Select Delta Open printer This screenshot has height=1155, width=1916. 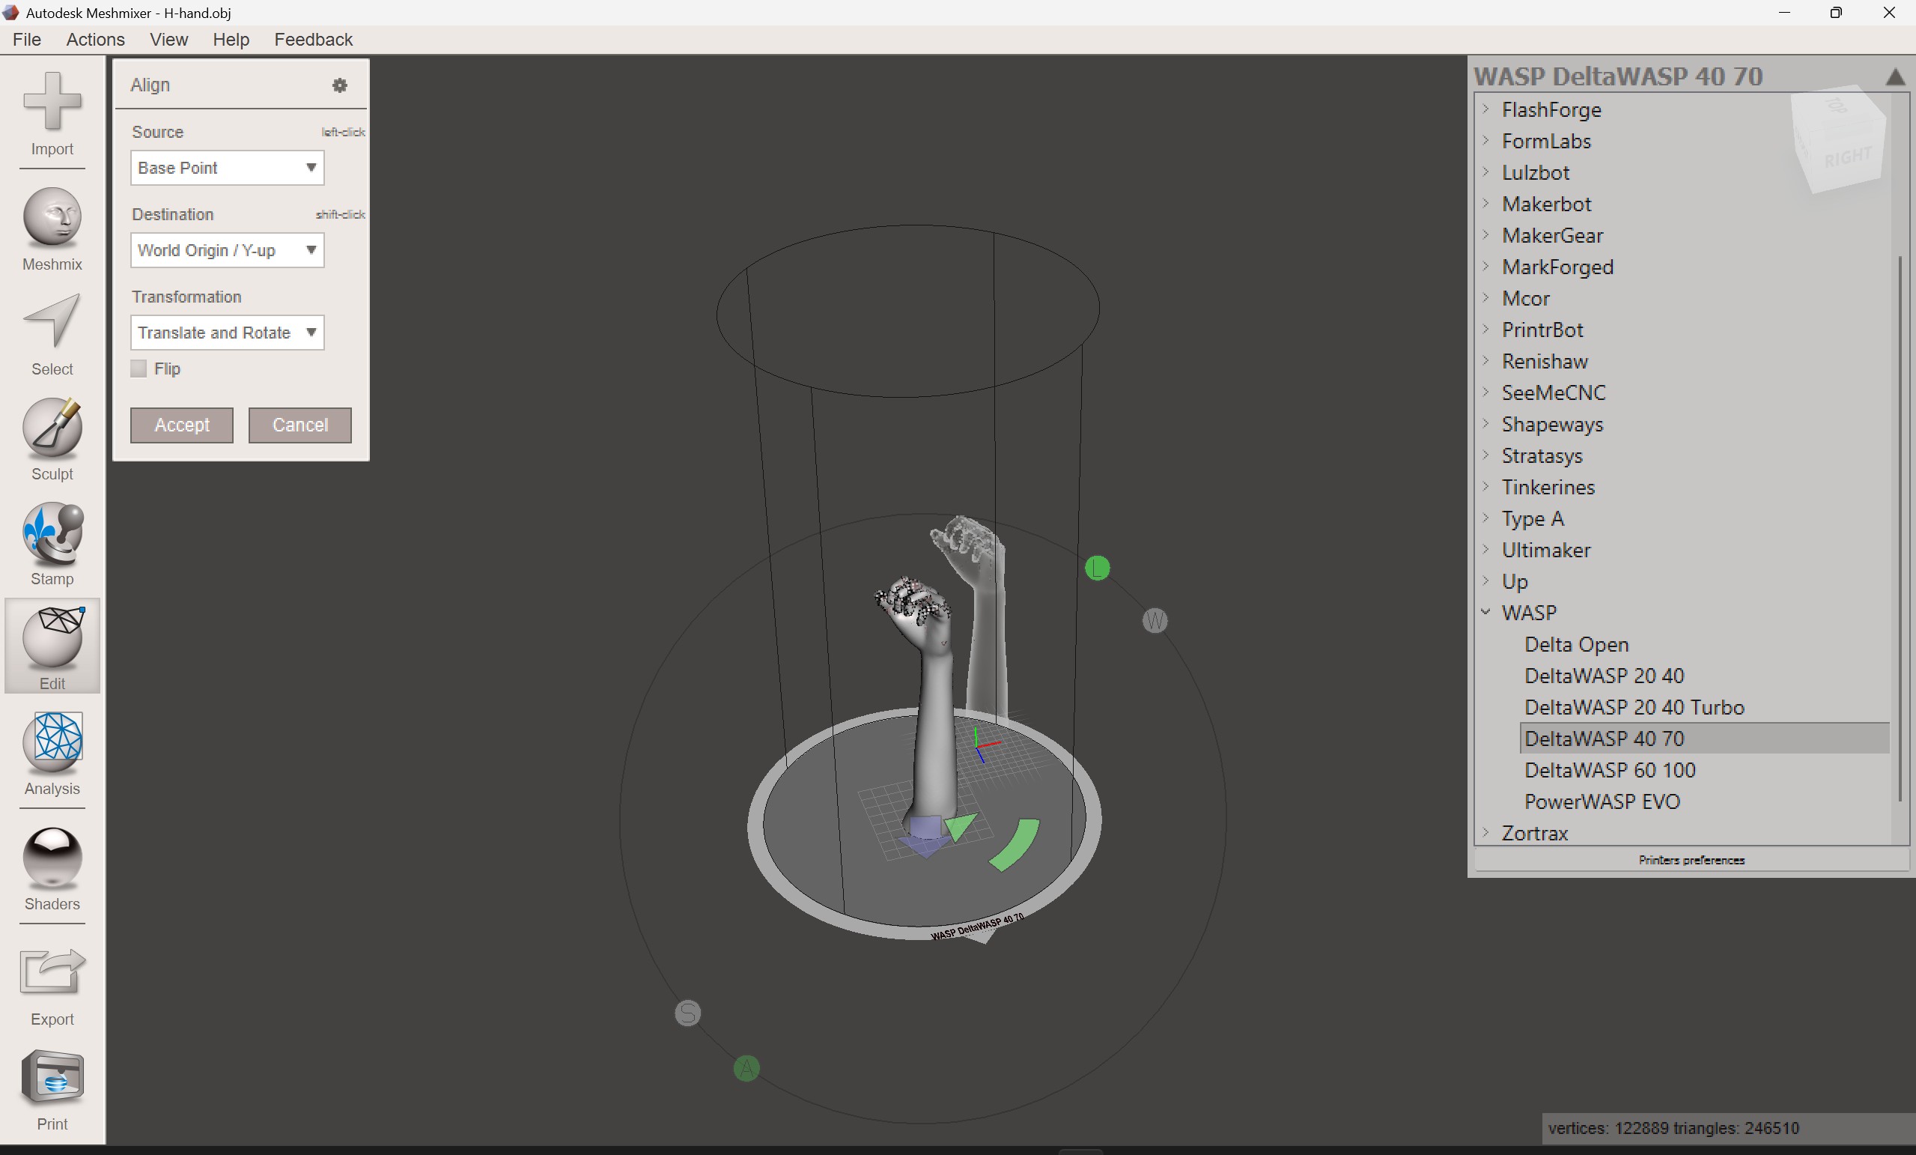click(x=1576, y=644)
